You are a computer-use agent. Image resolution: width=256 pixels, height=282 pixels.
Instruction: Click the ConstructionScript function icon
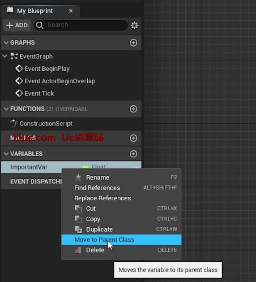pos(14,123)
